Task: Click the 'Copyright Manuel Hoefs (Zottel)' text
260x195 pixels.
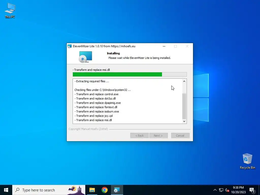Action: (x=88, y=129)
